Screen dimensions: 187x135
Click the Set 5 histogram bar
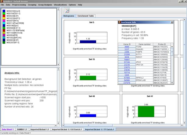click(x=88, y=42)
